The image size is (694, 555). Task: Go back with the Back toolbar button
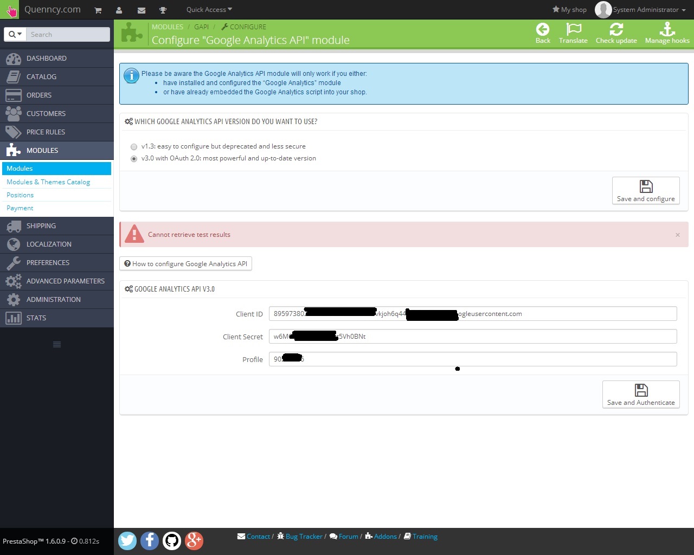543,33
